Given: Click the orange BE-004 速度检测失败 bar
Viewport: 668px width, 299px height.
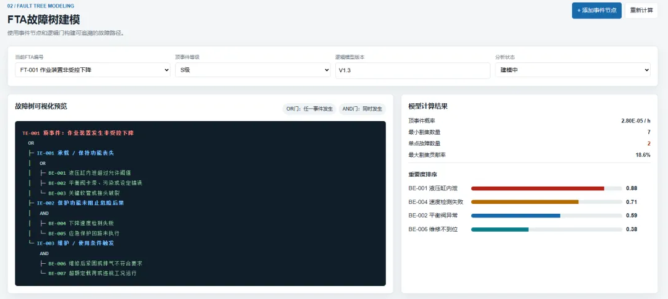Looking at the screenshot, I should click(525, 202).
